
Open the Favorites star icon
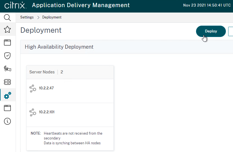7,29
